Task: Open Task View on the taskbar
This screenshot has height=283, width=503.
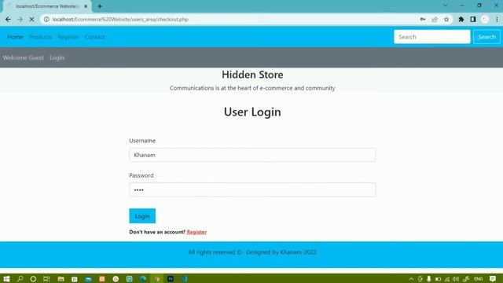Action: [x=46, y=278]
